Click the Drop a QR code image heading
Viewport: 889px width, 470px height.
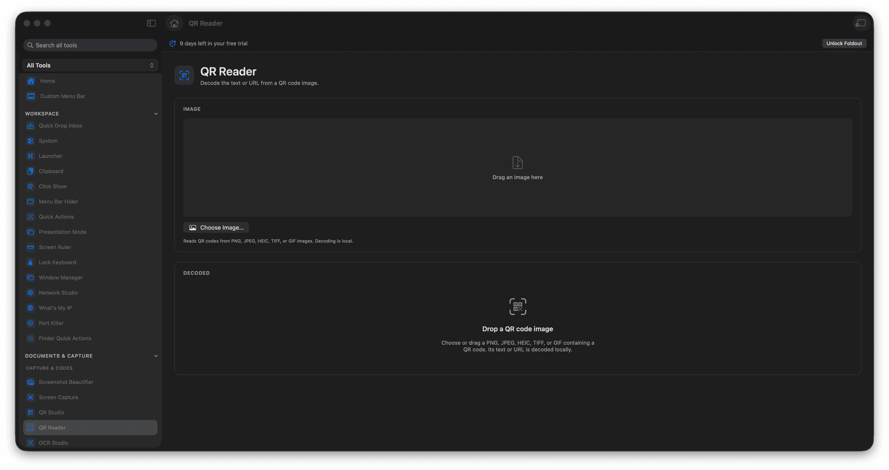[518, 329]
